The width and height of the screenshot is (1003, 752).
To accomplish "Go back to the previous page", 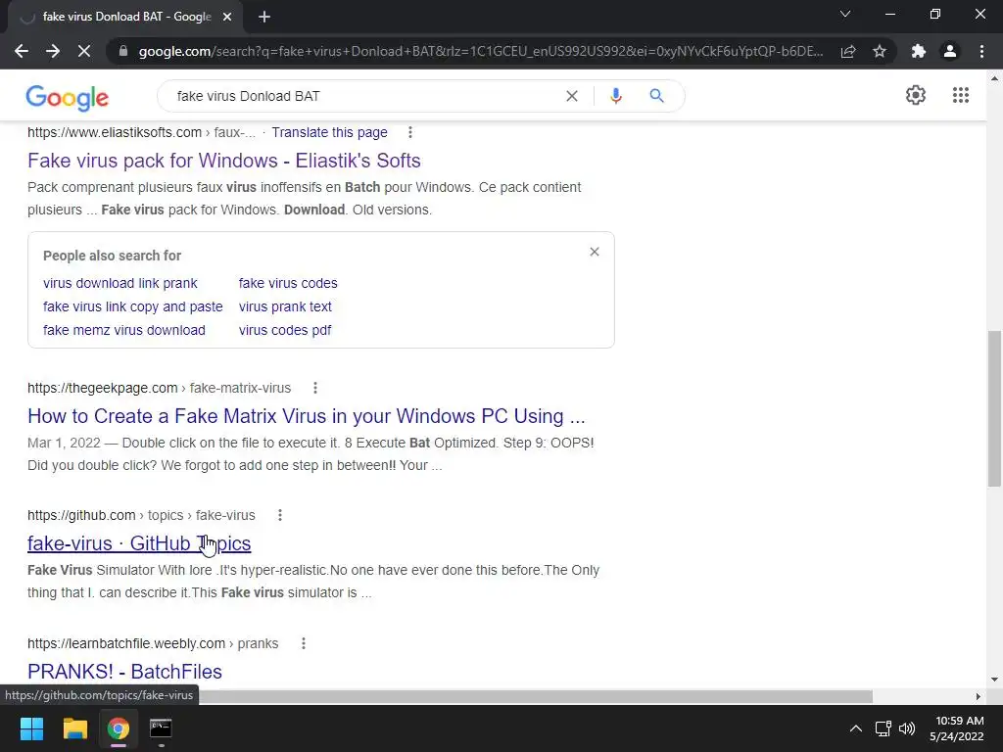I will pos(22,51).
